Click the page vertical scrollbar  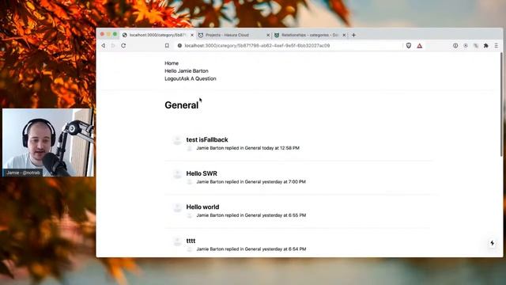tap(500, 105)
